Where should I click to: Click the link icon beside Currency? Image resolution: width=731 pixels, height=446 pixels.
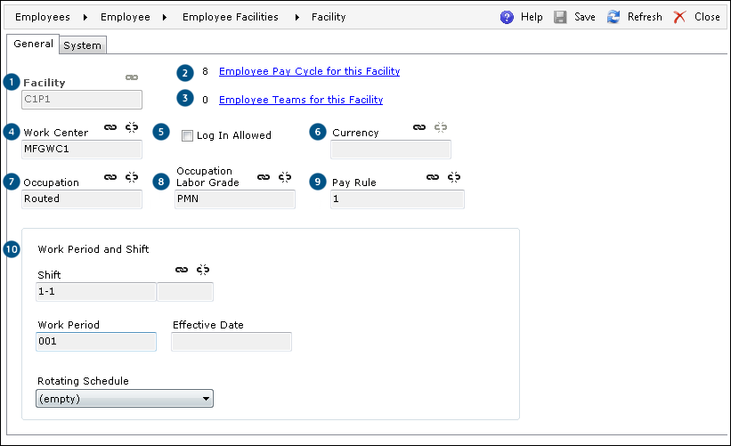[x=419, y=127]
